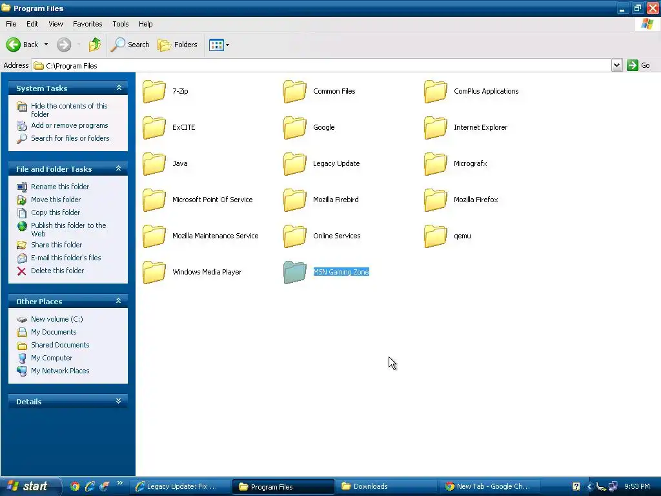Open the Help menu
The width and height of the screenshot is (661, 496).
pos(145,24)
